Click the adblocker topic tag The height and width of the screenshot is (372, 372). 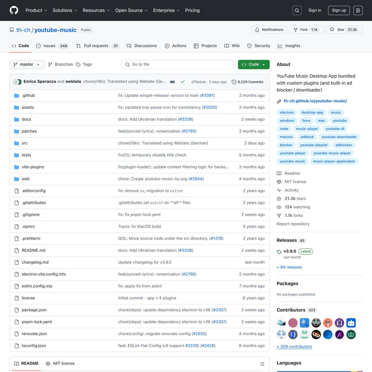point(343,145)
